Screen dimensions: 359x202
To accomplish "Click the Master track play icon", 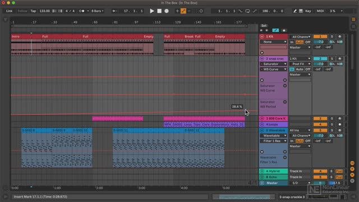I will pyautogui.click(x=262, y=183).
